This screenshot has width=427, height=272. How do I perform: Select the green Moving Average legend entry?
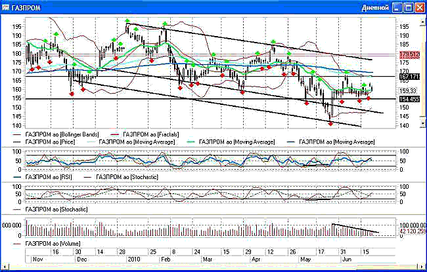(231, 142)
